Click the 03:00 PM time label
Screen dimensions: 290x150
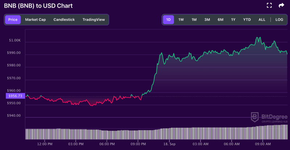(76, 144)
